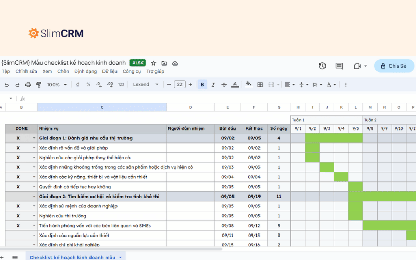The width and height of the screenshot is (416, 260).
Task: Click the undo arrow in the toolbar
Action: point(6,85)
